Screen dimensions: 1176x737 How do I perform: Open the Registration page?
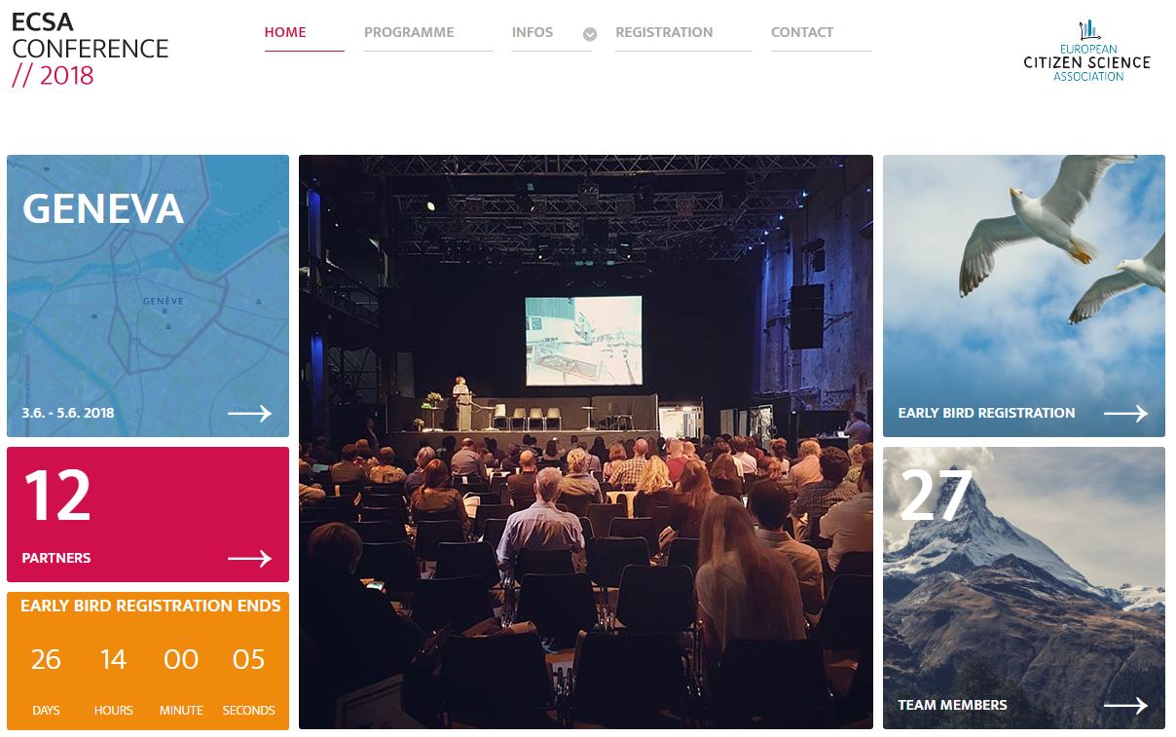(664, 32)
